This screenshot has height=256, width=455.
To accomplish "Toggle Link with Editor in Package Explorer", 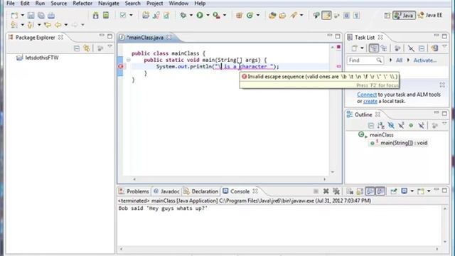I will point(87,48).
